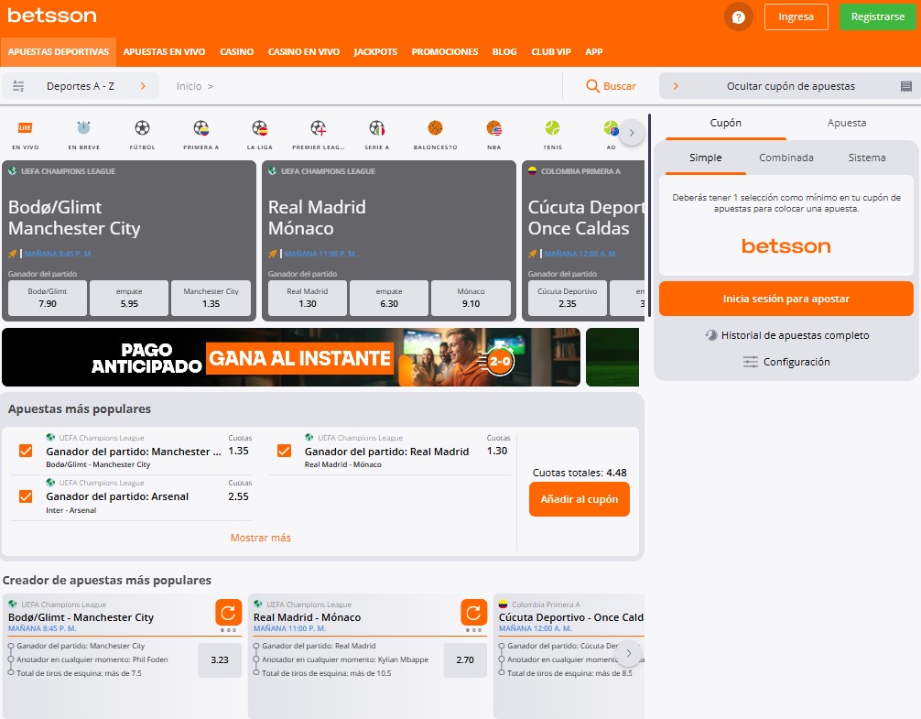
Task: Open the PREMIER LEAGUE icon
Action: click(318, 127)
